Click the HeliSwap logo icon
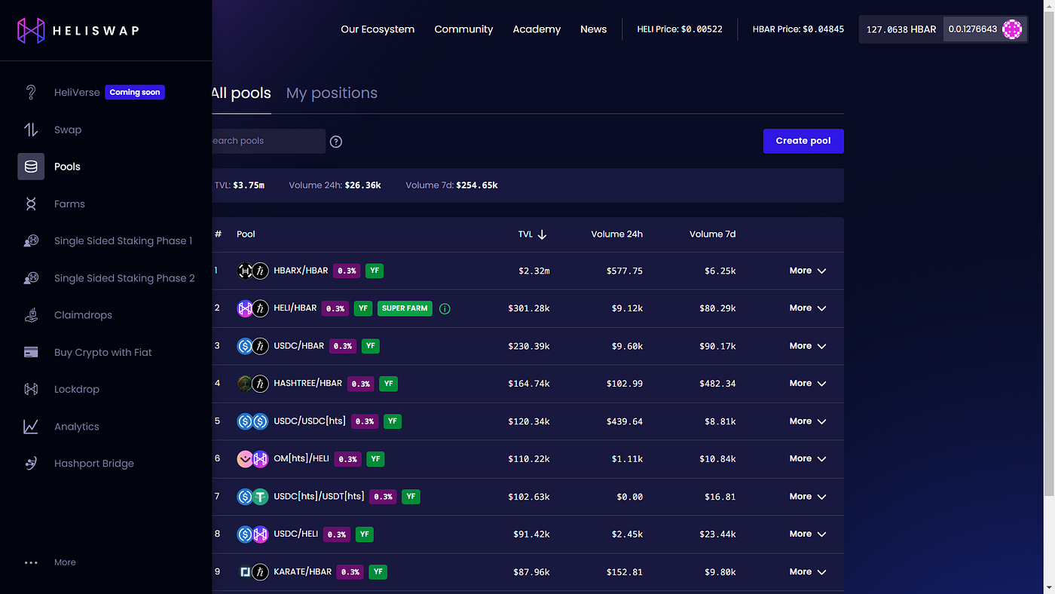This screenshot has width=1055, height=594. (31, 31)
